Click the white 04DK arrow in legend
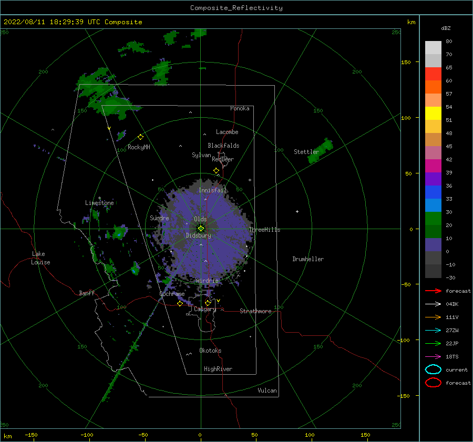Image resolution: width=473 pixels, height=442 pixels. (433, 304)
